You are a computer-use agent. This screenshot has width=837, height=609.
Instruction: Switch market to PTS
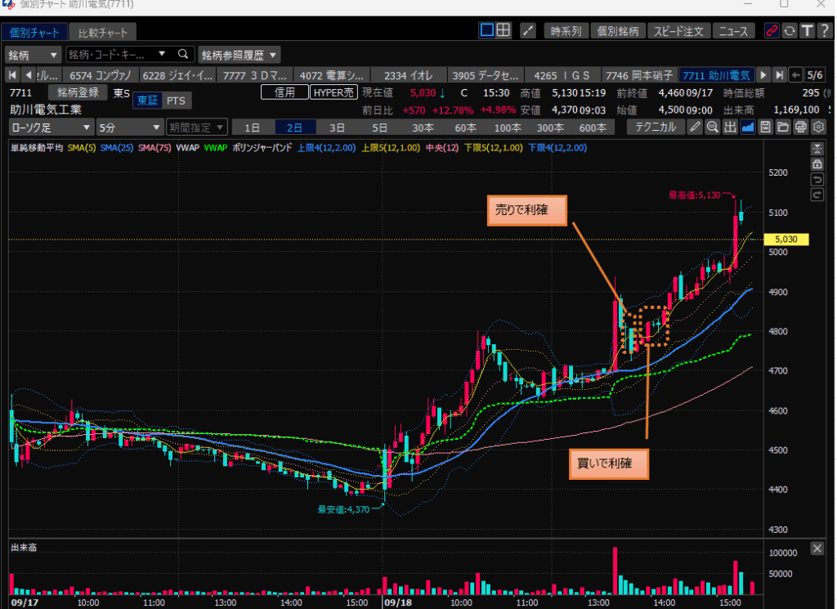175,100
